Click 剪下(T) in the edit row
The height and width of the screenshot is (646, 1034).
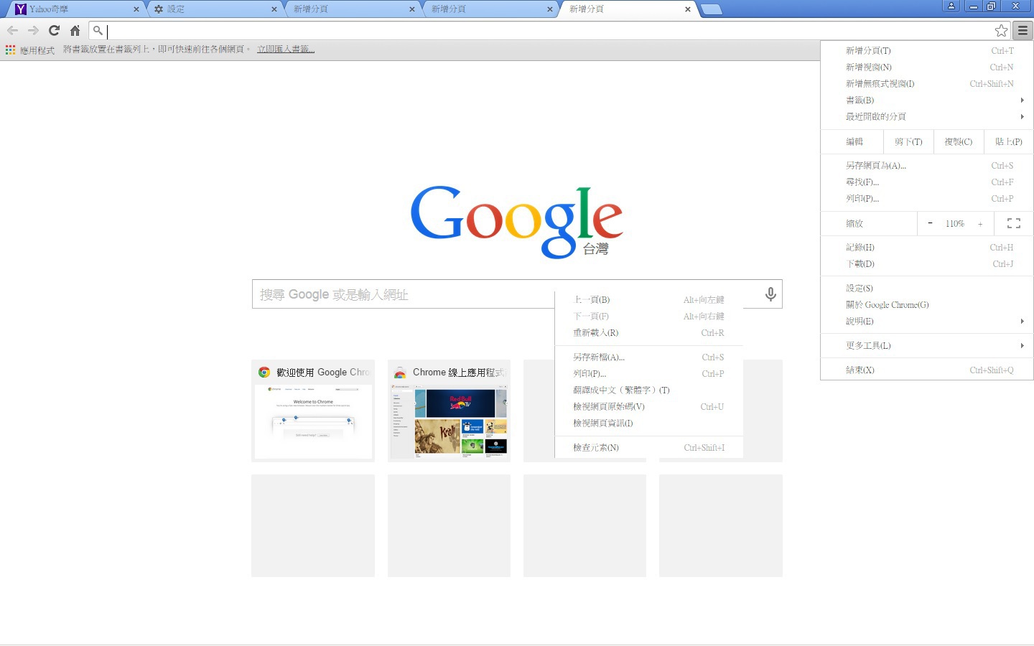(x=908, y=141)
